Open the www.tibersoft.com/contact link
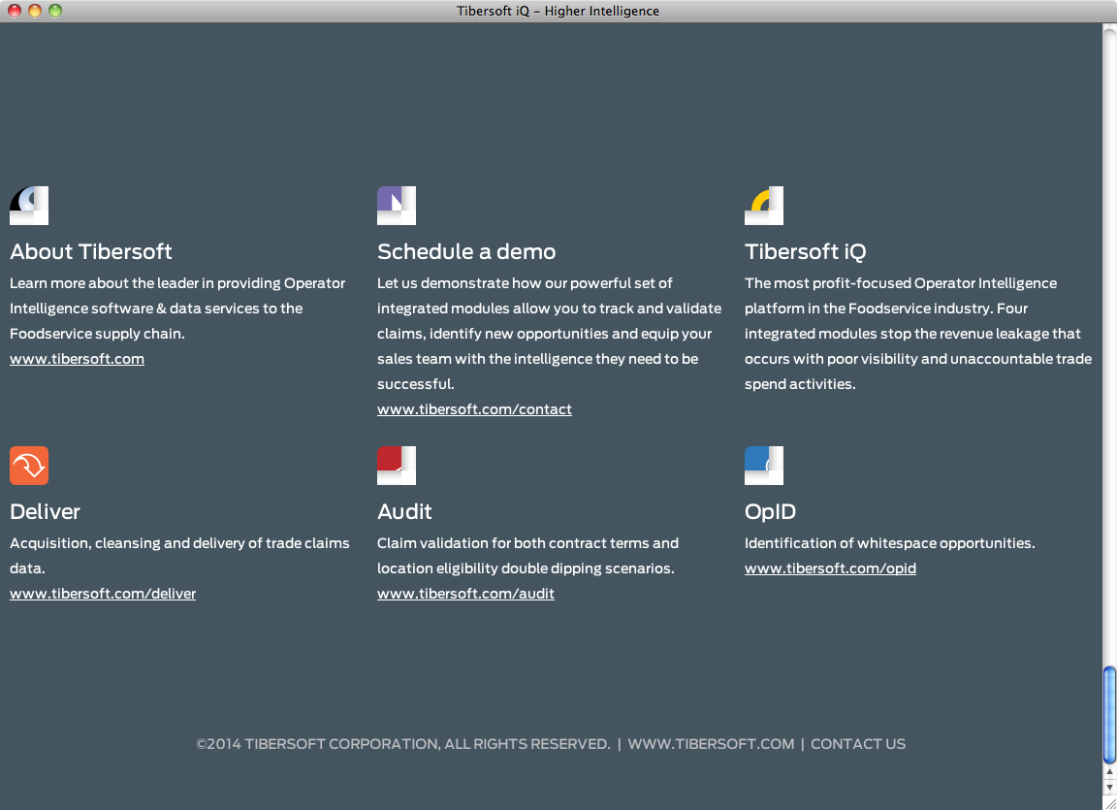This screenshot has height=810, width=1117. coord(474,409)
